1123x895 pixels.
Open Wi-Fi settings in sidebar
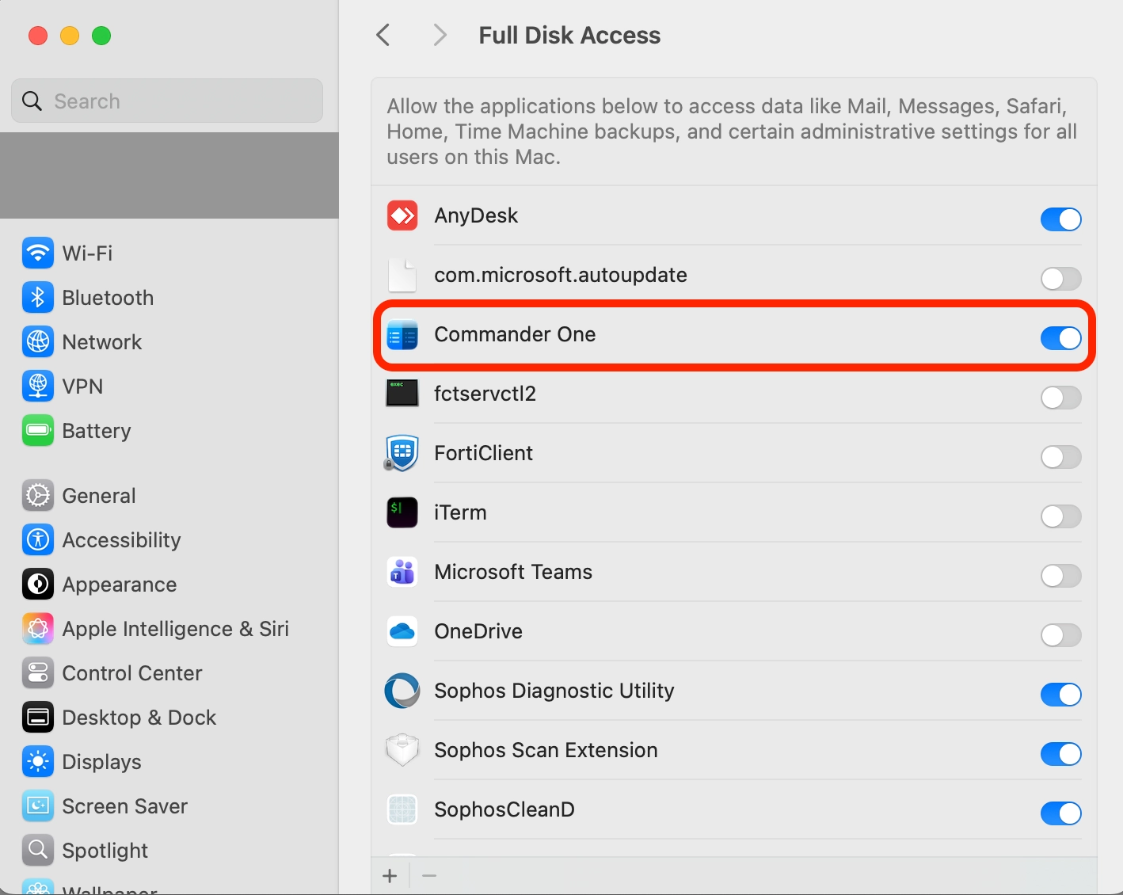tap(87, 253)
